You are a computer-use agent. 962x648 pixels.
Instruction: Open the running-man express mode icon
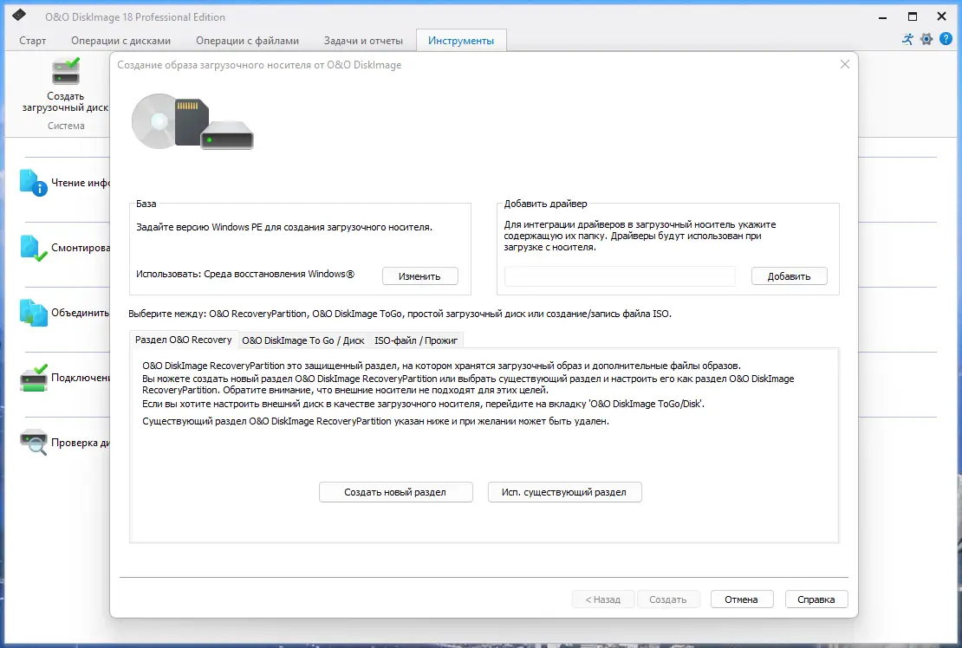[x=907, y=39]
